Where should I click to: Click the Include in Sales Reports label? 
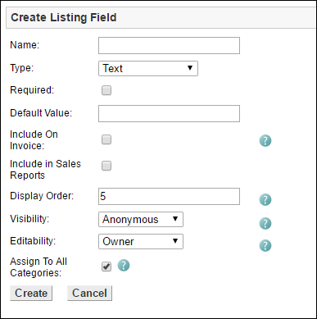point(45,170)
